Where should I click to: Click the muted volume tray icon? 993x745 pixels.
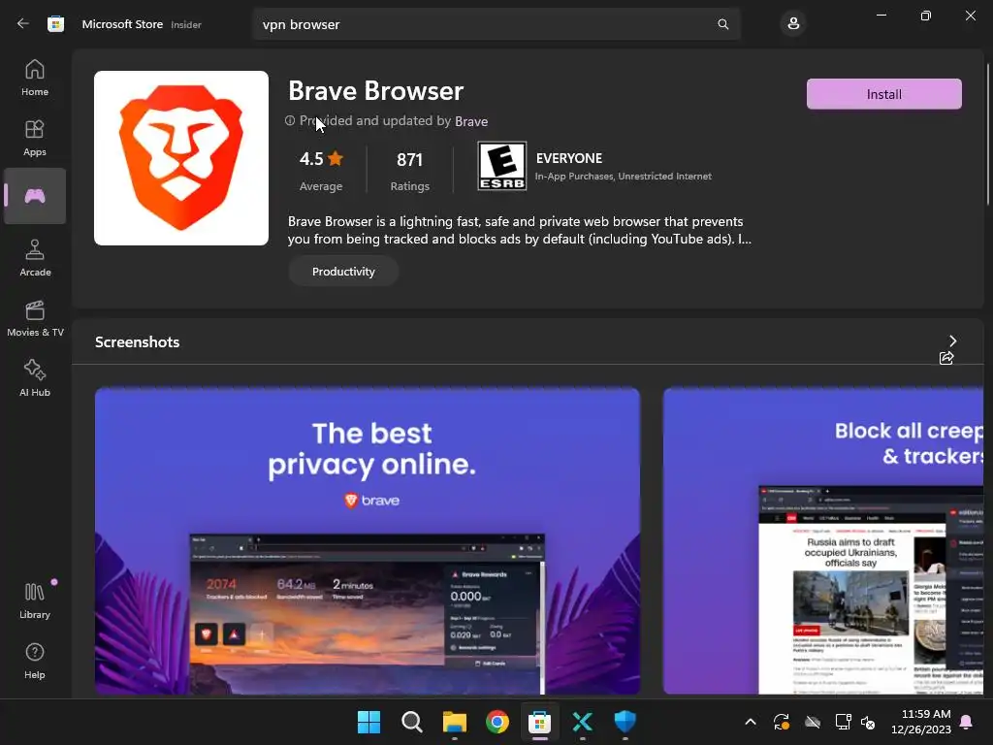point(868,722)
